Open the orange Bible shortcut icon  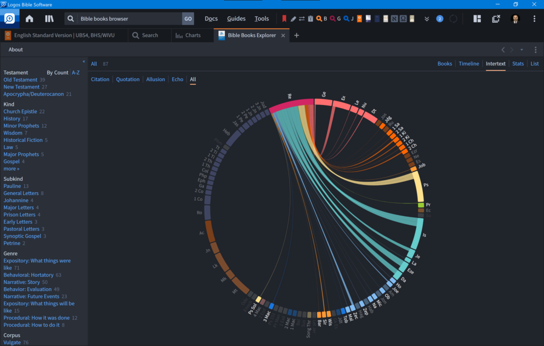click(360, 19)
